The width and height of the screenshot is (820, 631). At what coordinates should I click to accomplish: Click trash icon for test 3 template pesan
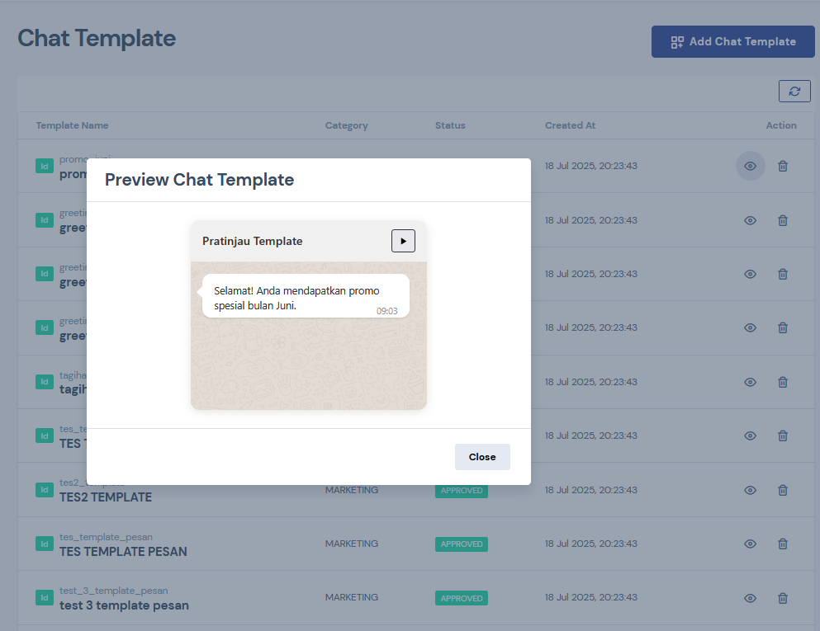pos(783,598)
